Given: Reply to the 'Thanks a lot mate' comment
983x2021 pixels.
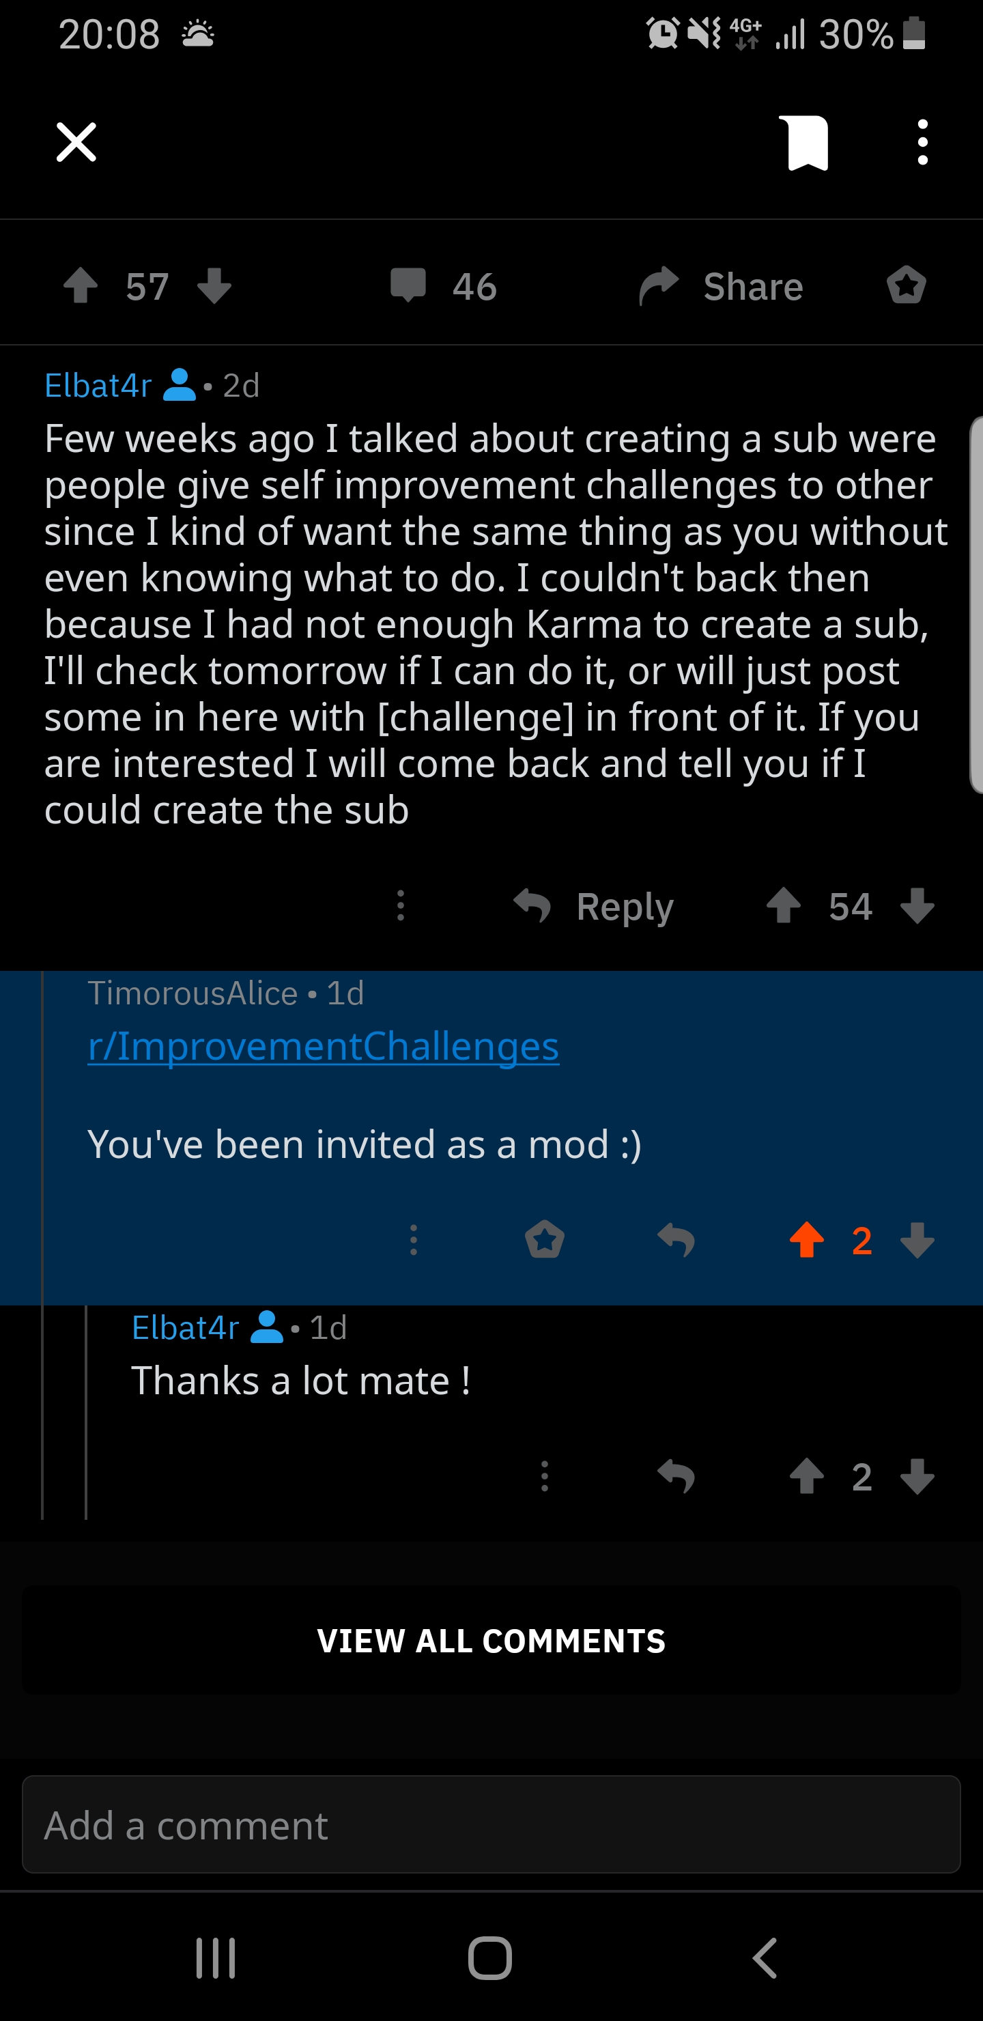Looking at the screenshot, I should pos(676,1478).
